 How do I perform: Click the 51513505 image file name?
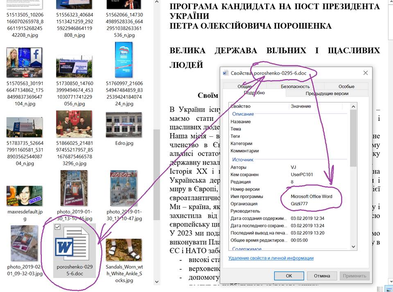click(x=25, y=25)
